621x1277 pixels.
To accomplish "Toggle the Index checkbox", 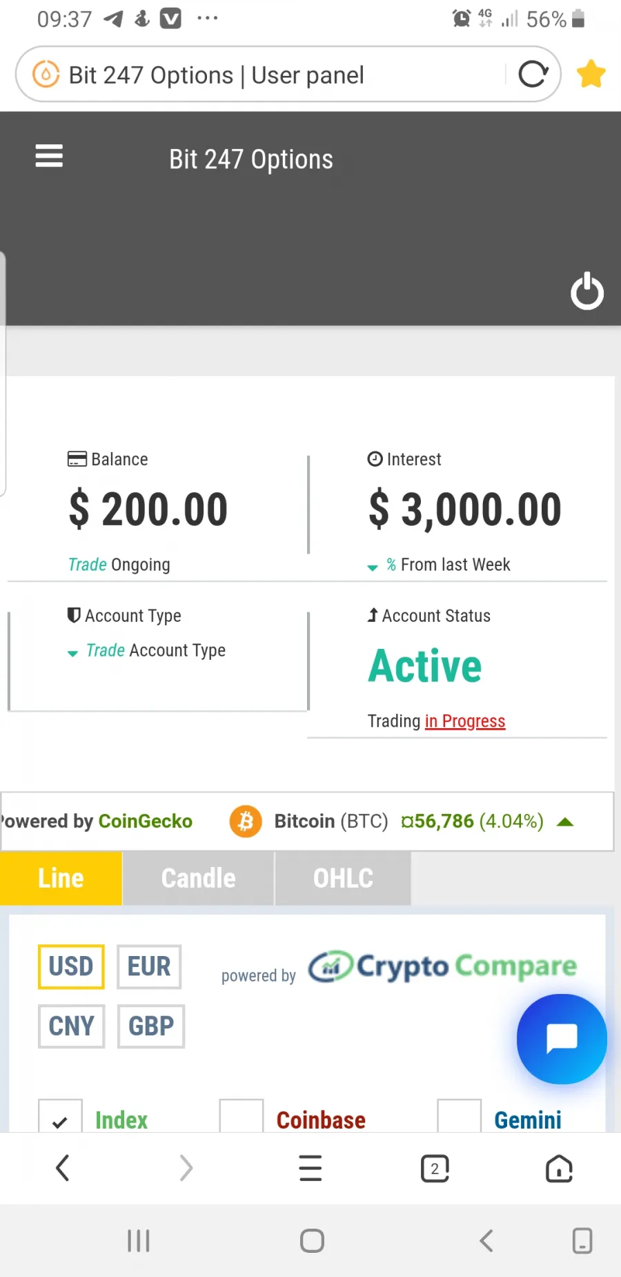I will point(60,1117).
